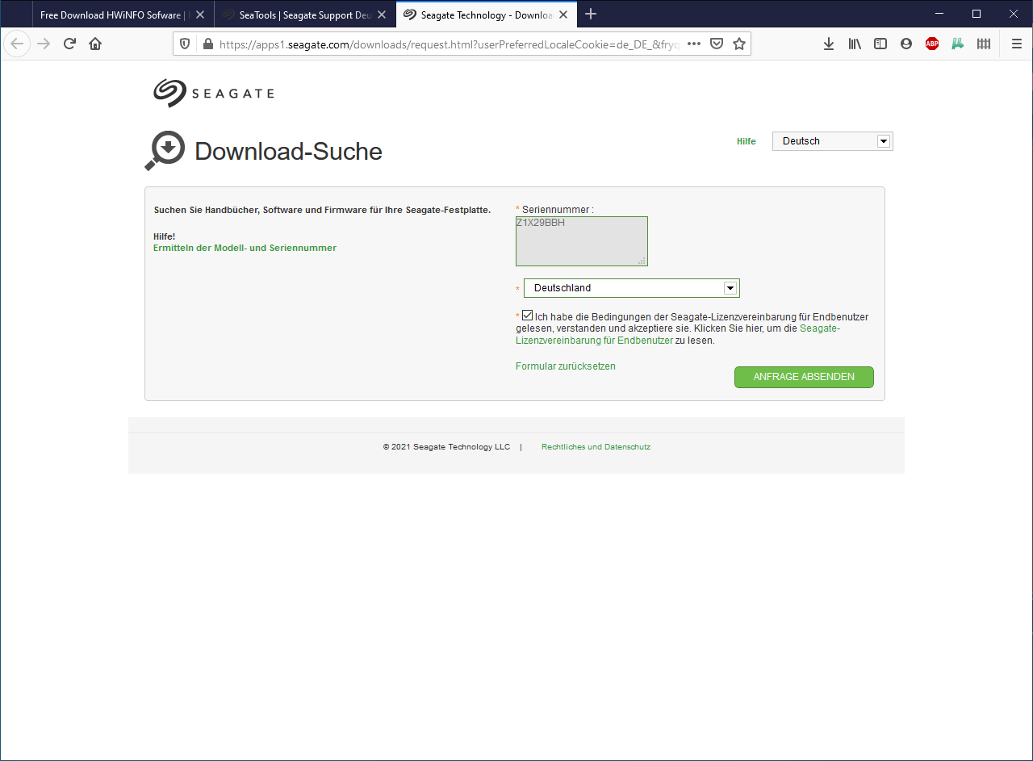Uncheck the Seagate license agreement checkbox

[x=528, y=316]
